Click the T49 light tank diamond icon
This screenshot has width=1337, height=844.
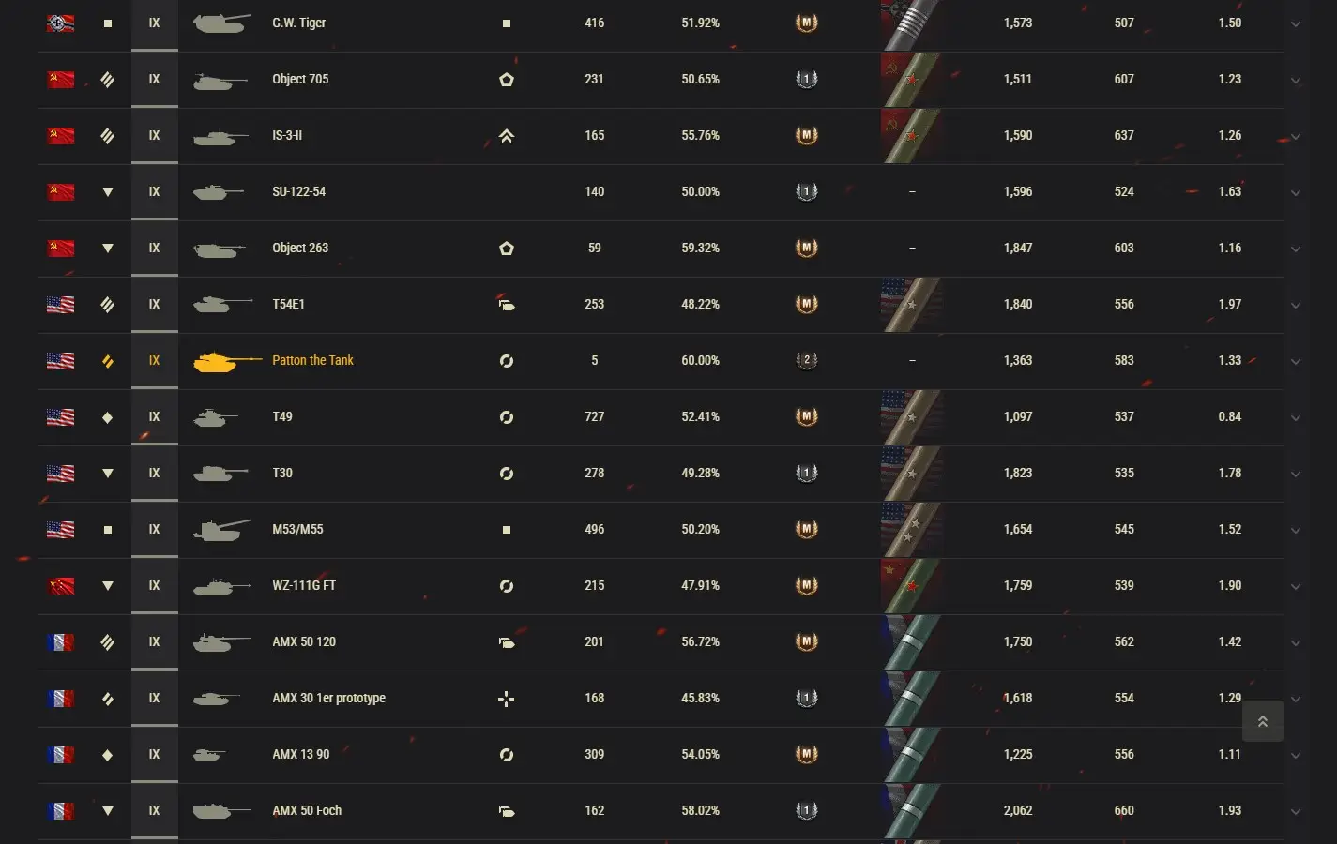pyautogui.click(x=108, y=417)
